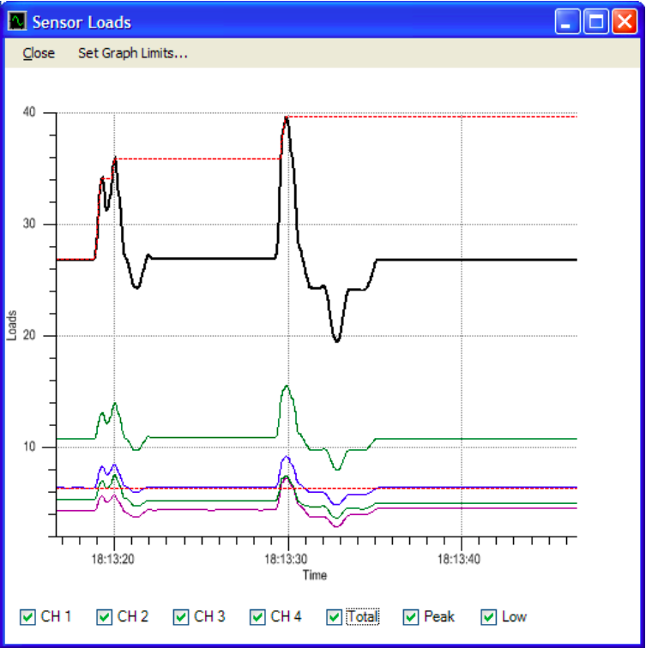This screenshot has height=648, width=646.
Task: Hide the CH 4 trace checkbox
Action: click(x=257, y=617)
